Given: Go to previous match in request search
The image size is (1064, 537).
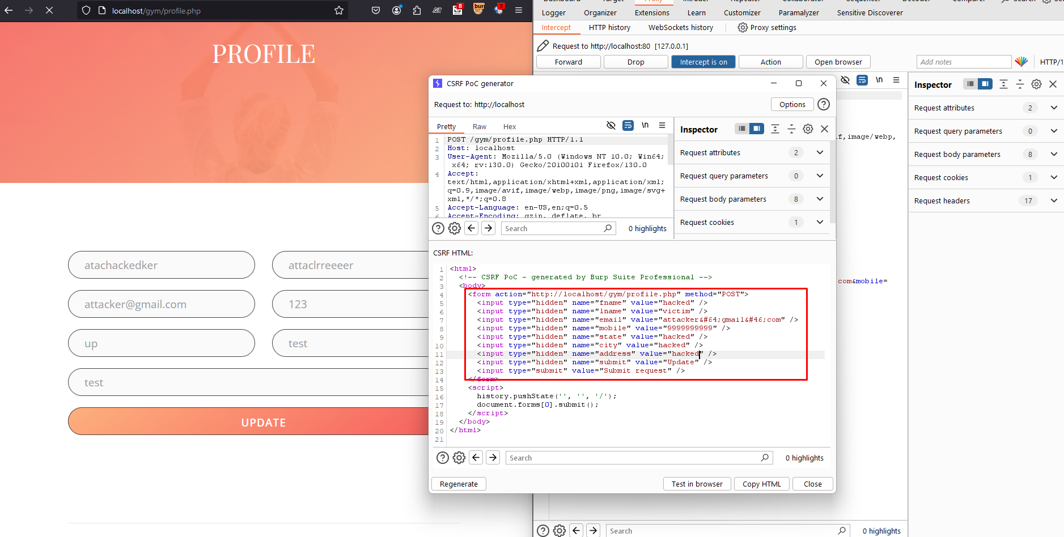Looking at the screenshot, I should point(472,228).
